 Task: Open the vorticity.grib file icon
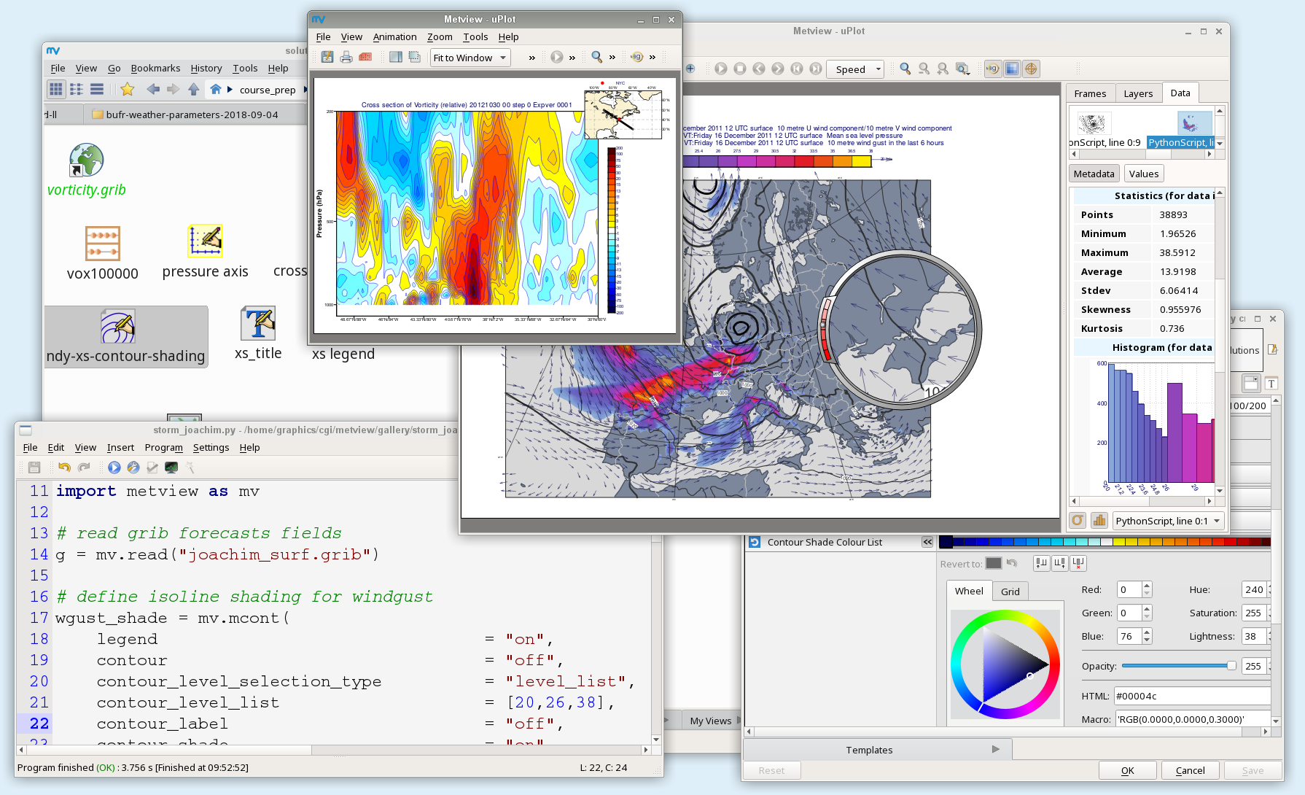(86, 160)
